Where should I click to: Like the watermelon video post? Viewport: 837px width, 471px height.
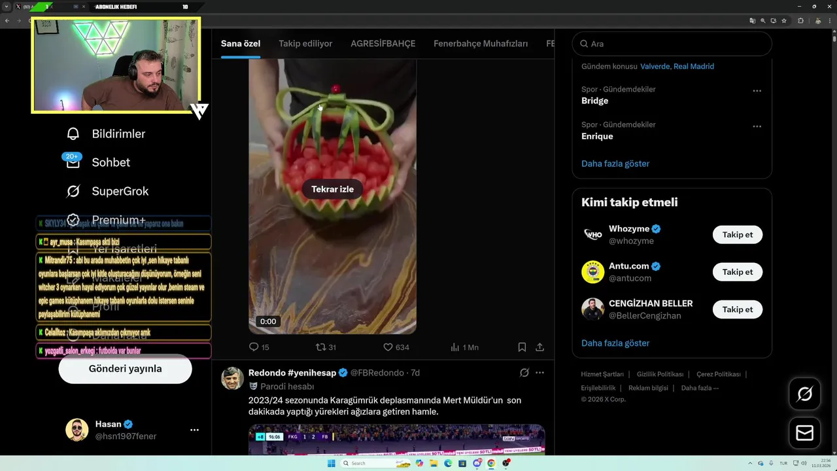click(x=396, y=347)
